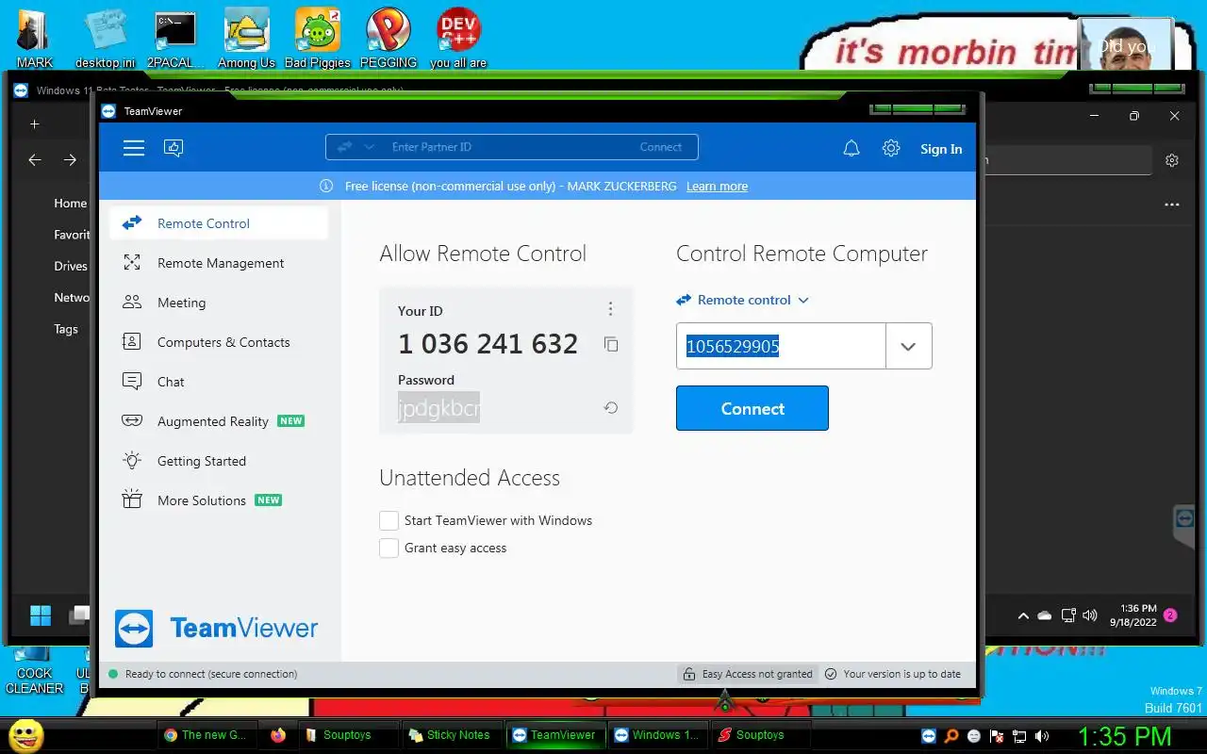Switch to Windows 1... TeamViewer taskbar item

[x=657, y=735]
